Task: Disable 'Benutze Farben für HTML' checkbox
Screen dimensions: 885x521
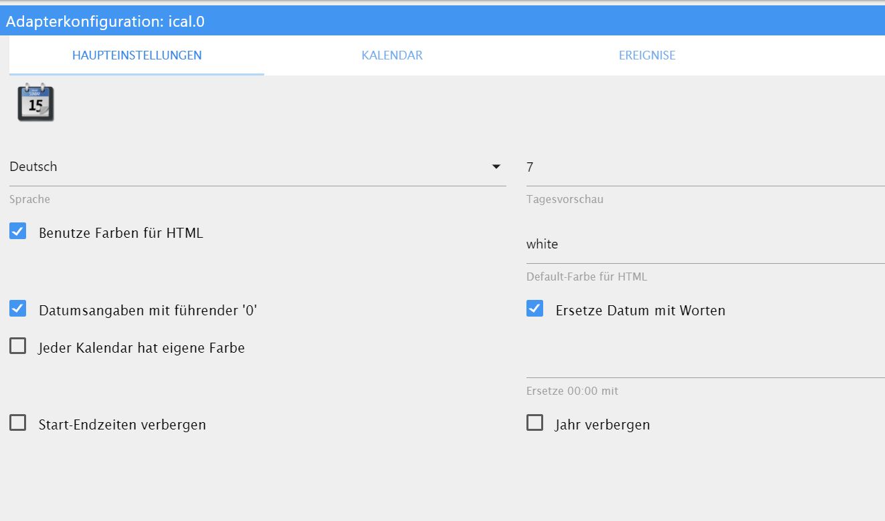Action: pos(18,232)
